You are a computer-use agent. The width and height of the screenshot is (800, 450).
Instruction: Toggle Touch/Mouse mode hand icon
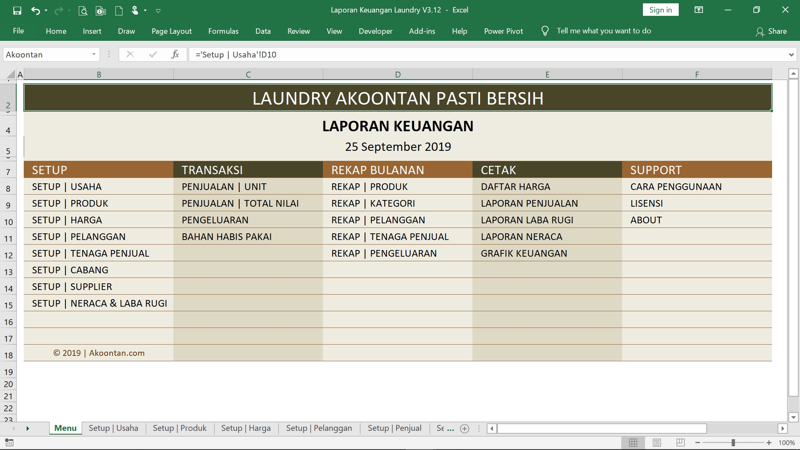pyautogui.click(x=135, y=10)
